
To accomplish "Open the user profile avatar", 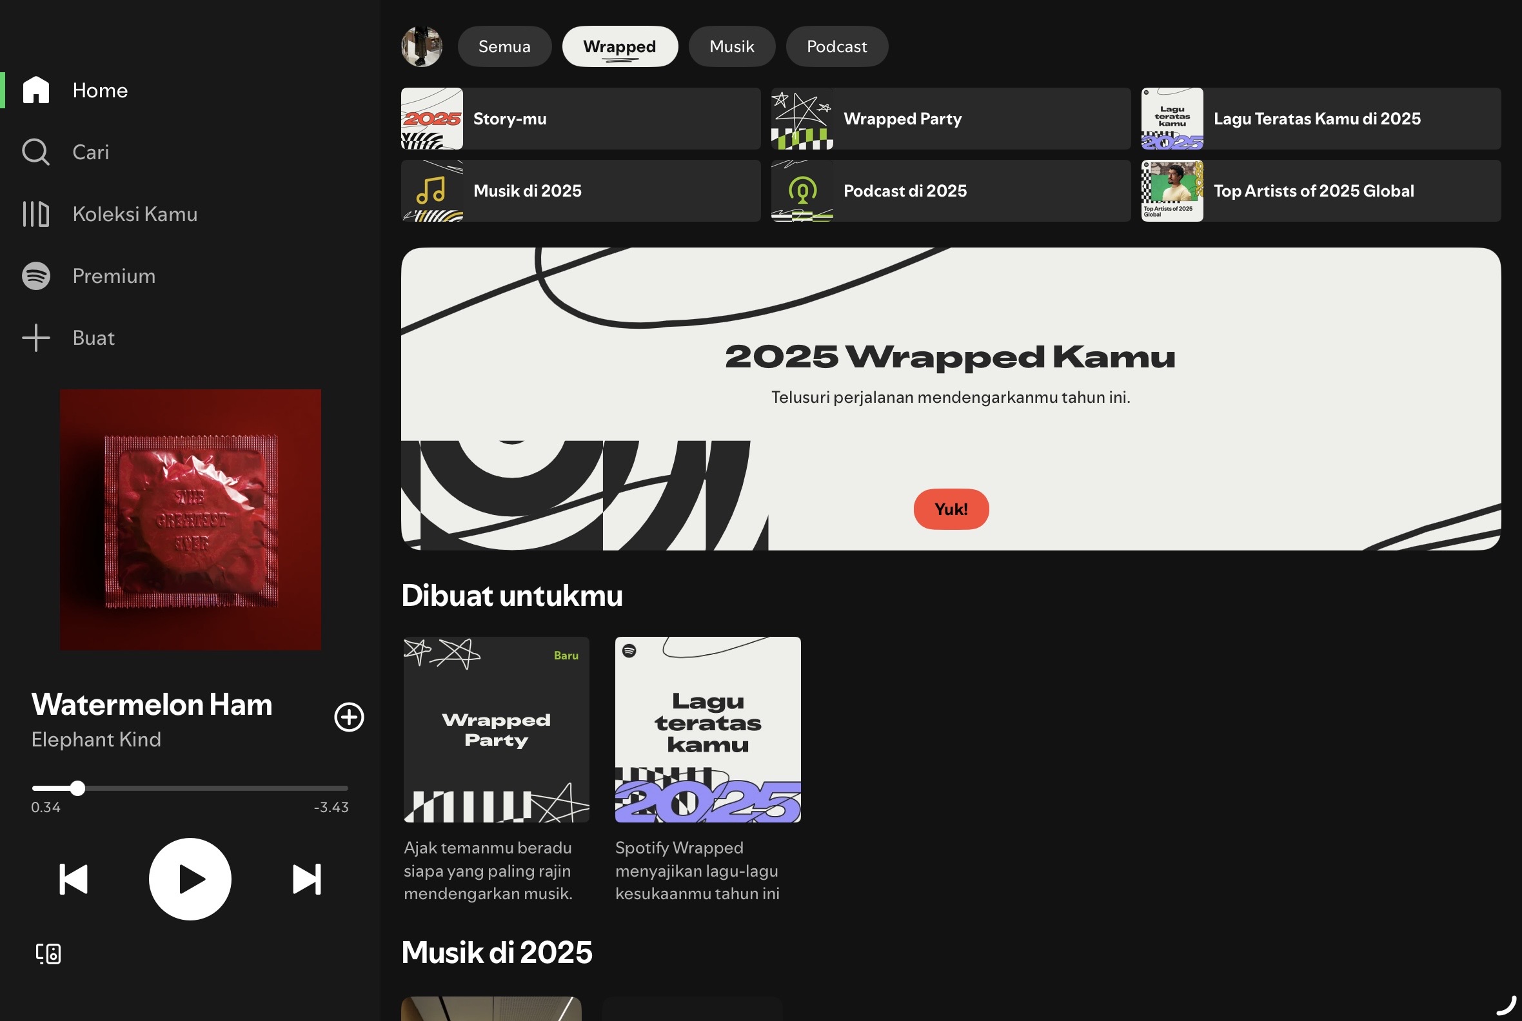I will click(x=422, y=46).
